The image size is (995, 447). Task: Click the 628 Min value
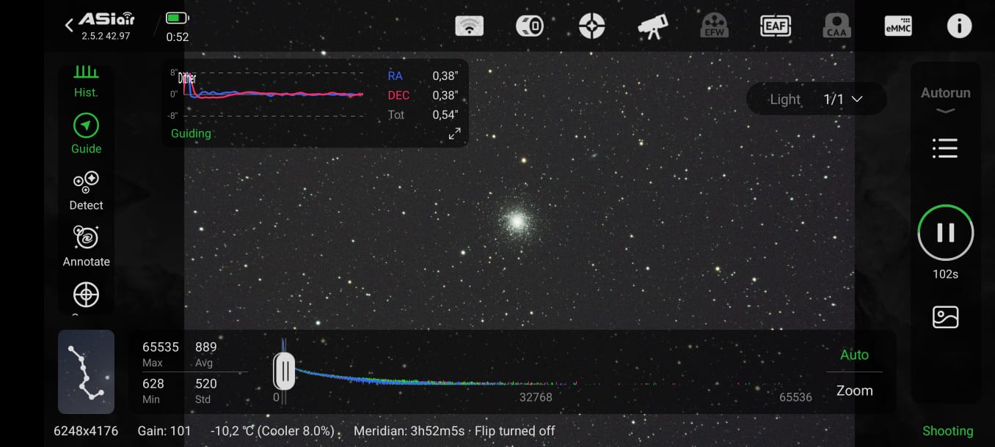[153, 383]
